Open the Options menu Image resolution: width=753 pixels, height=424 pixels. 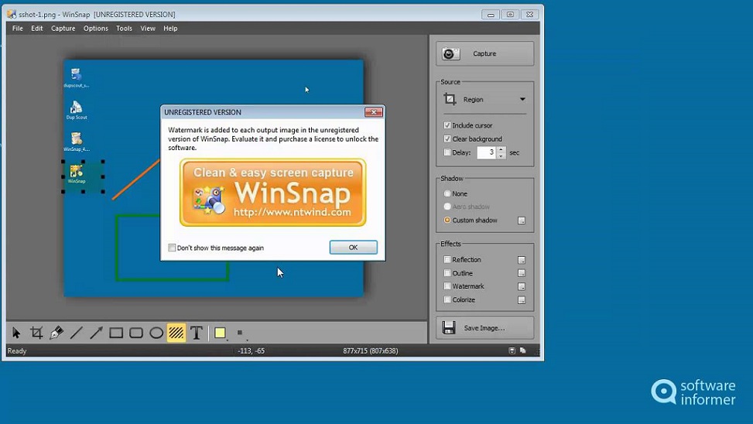[x=95, y=29]
